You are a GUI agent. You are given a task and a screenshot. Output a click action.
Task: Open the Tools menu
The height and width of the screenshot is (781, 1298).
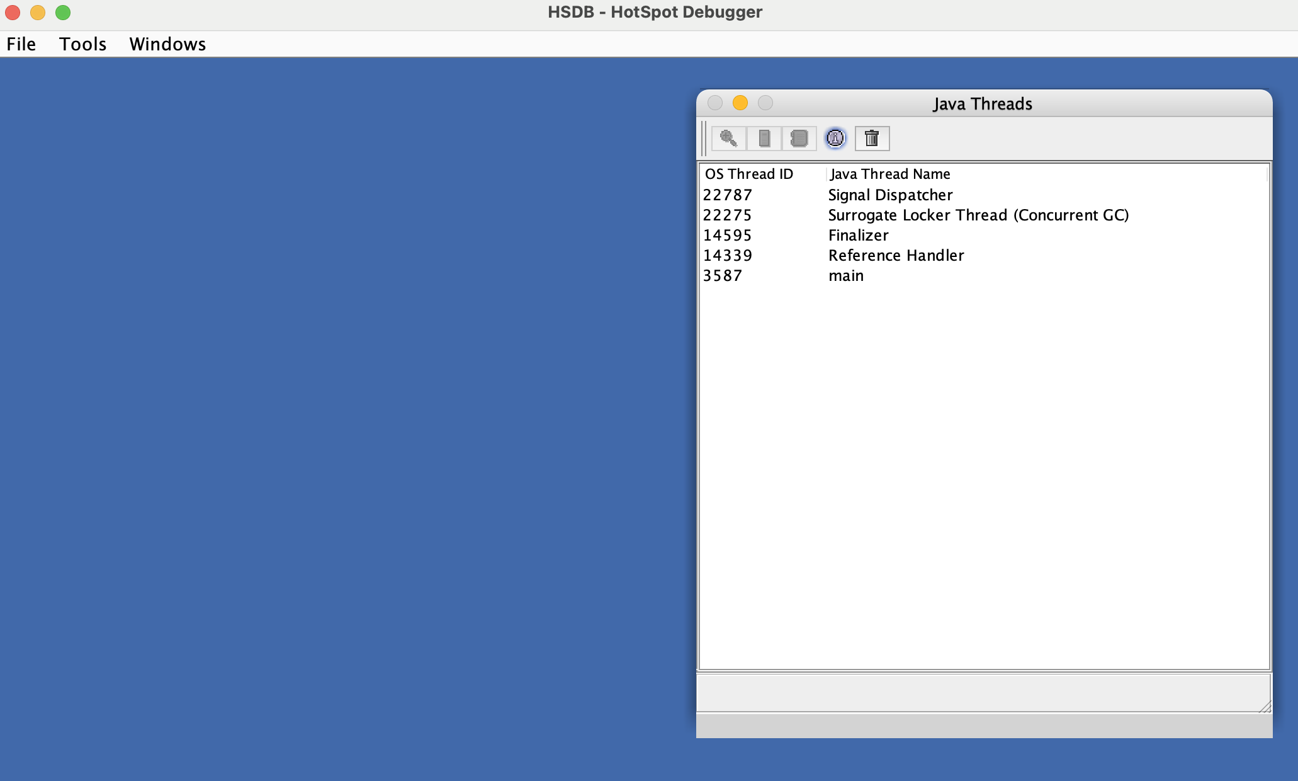pyautogui.click(x=82, y=44)
